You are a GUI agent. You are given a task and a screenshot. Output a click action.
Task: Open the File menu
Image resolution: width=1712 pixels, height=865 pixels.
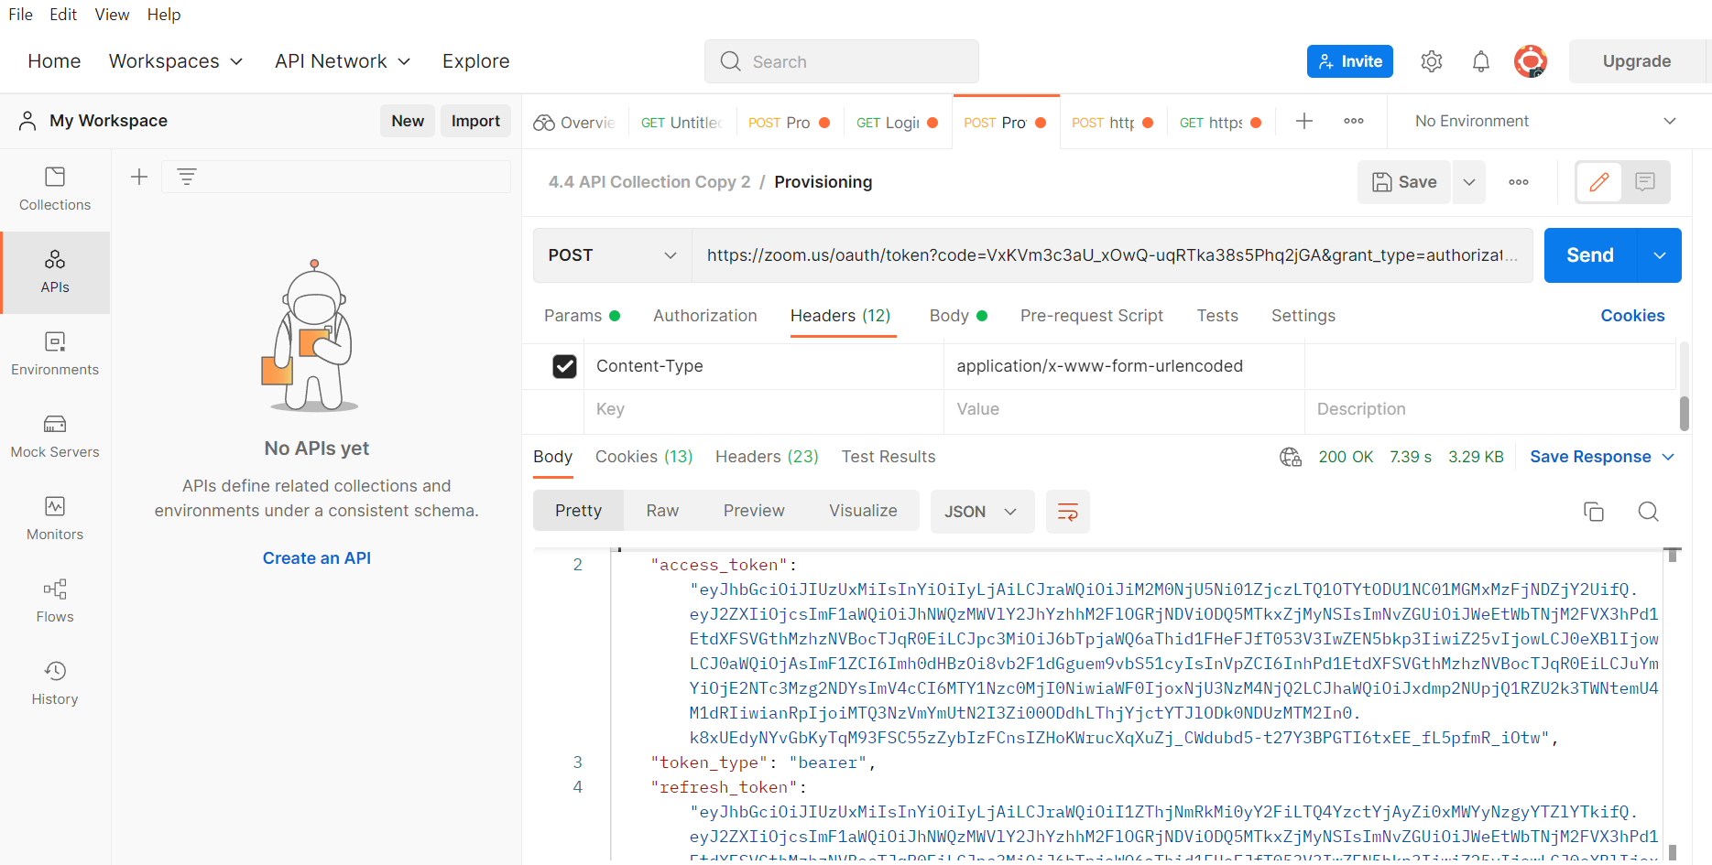tap(20, 15)
